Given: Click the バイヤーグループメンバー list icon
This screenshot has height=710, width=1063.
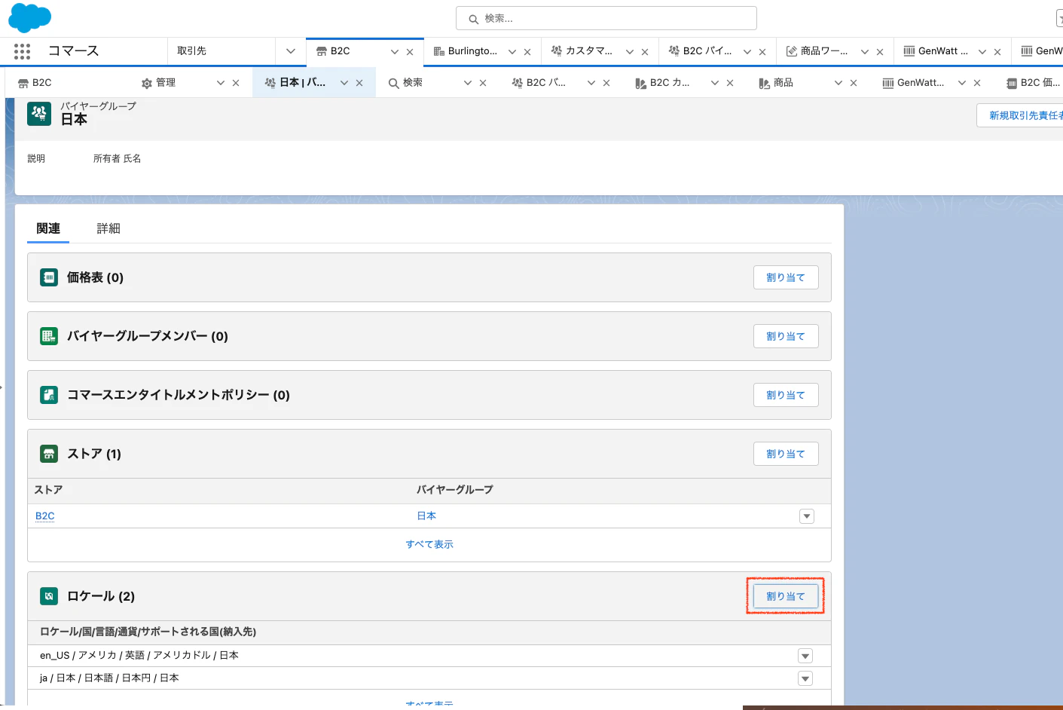Looking at the screenshot, I should [49, 336].
